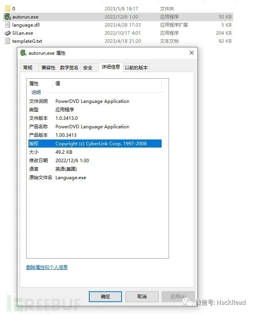Image resolution: width=254 pixels, height=314 pixels.
Task: Select the SILan.exe file name
Action: click(23, 33)
